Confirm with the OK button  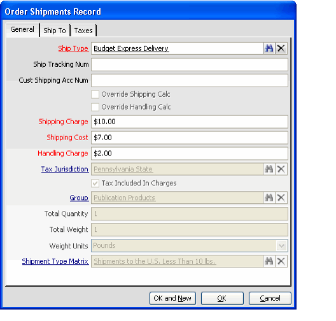pos(222,298)
